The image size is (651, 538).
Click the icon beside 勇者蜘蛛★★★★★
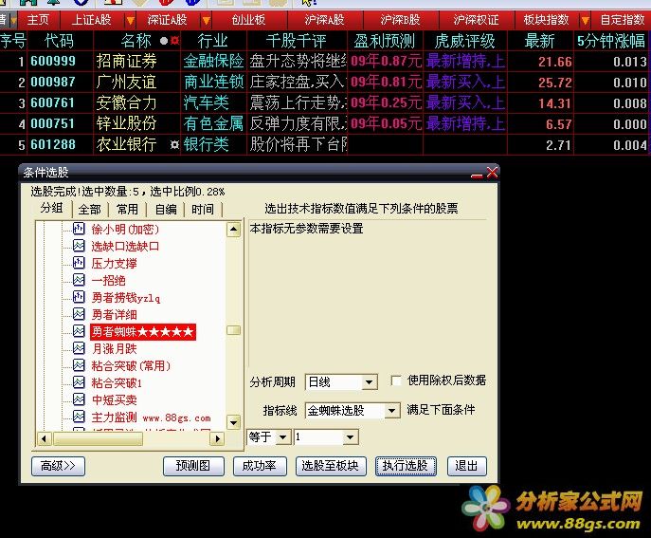coord(79,331)
